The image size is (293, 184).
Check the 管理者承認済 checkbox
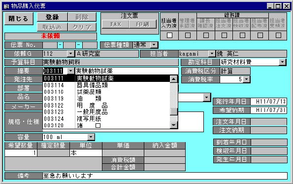(x=188, y=35)
